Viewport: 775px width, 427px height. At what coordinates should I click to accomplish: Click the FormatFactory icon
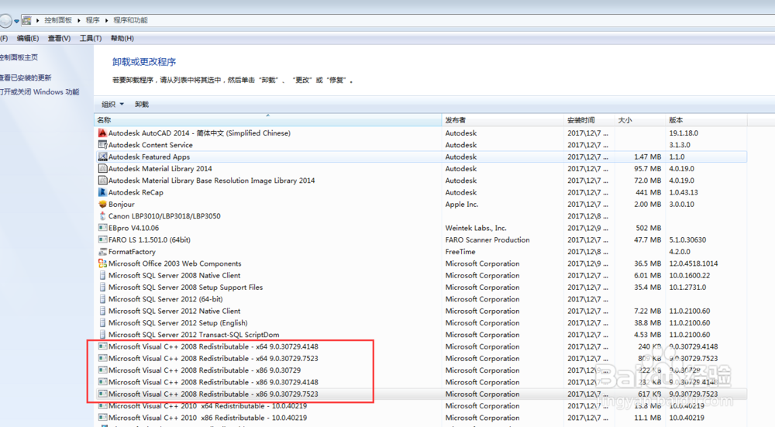pyautogui.click(x=103, y=252)
